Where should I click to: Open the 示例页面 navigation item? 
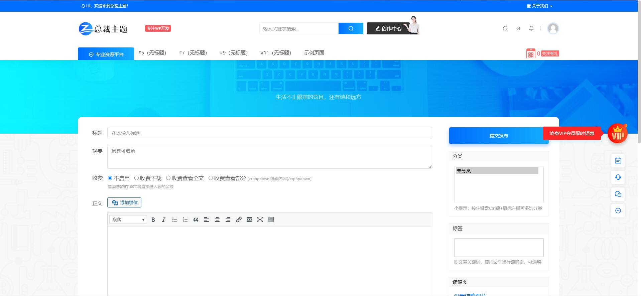314,53
